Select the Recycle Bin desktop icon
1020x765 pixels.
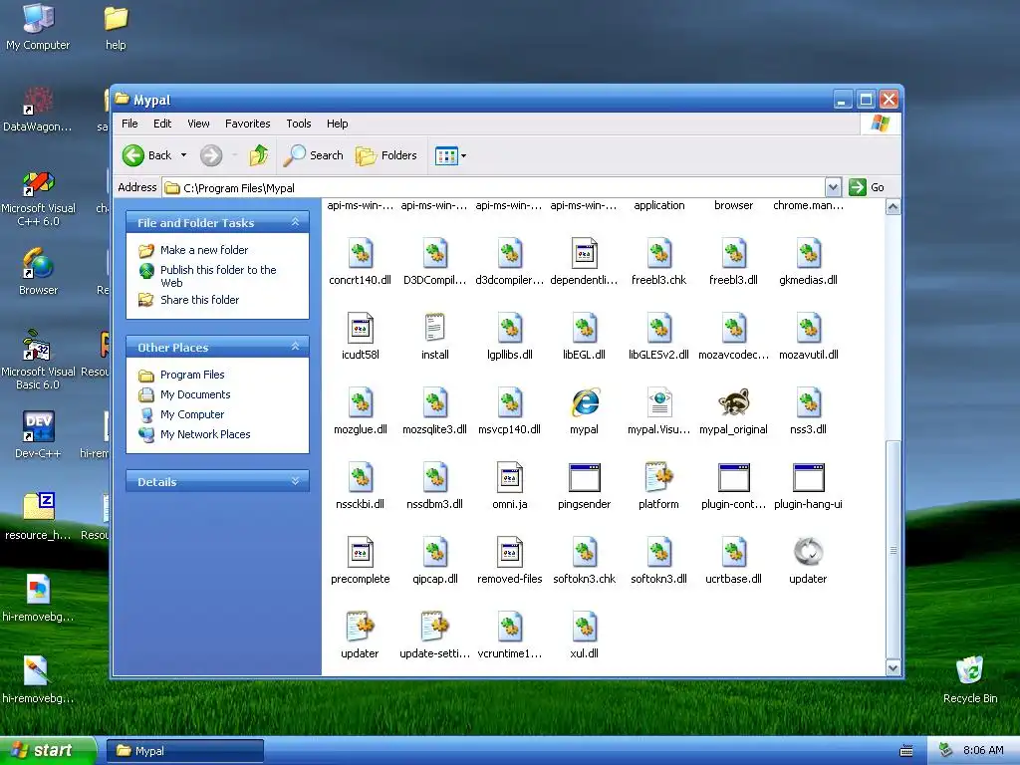pos(970,679)
